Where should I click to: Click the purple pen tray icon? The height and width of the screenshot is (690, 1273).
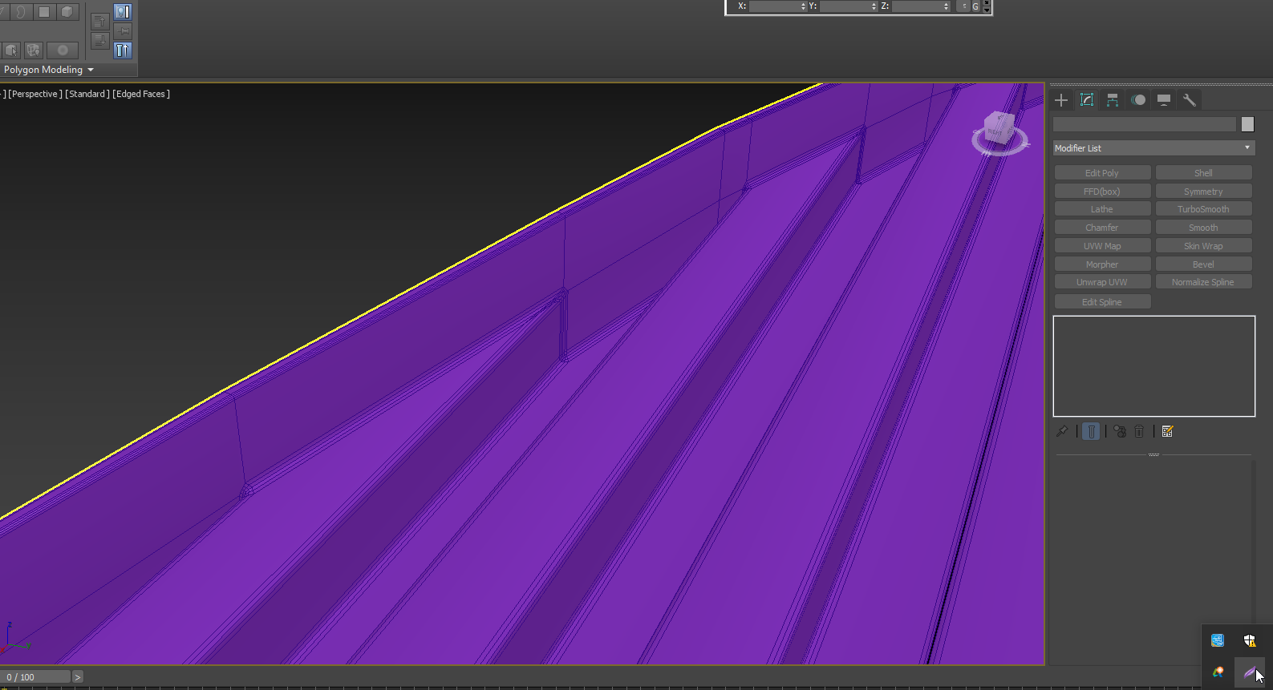pyautogui.click(x=1250, y=672)
